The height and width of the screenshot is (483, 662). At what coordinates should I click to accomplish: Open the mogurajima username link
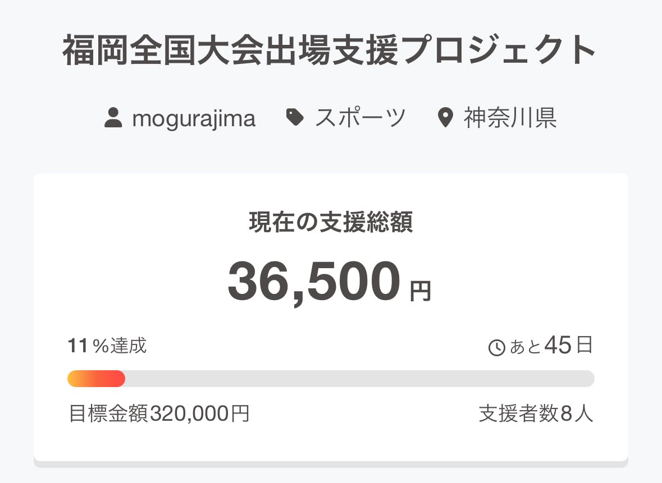[194, 118]
